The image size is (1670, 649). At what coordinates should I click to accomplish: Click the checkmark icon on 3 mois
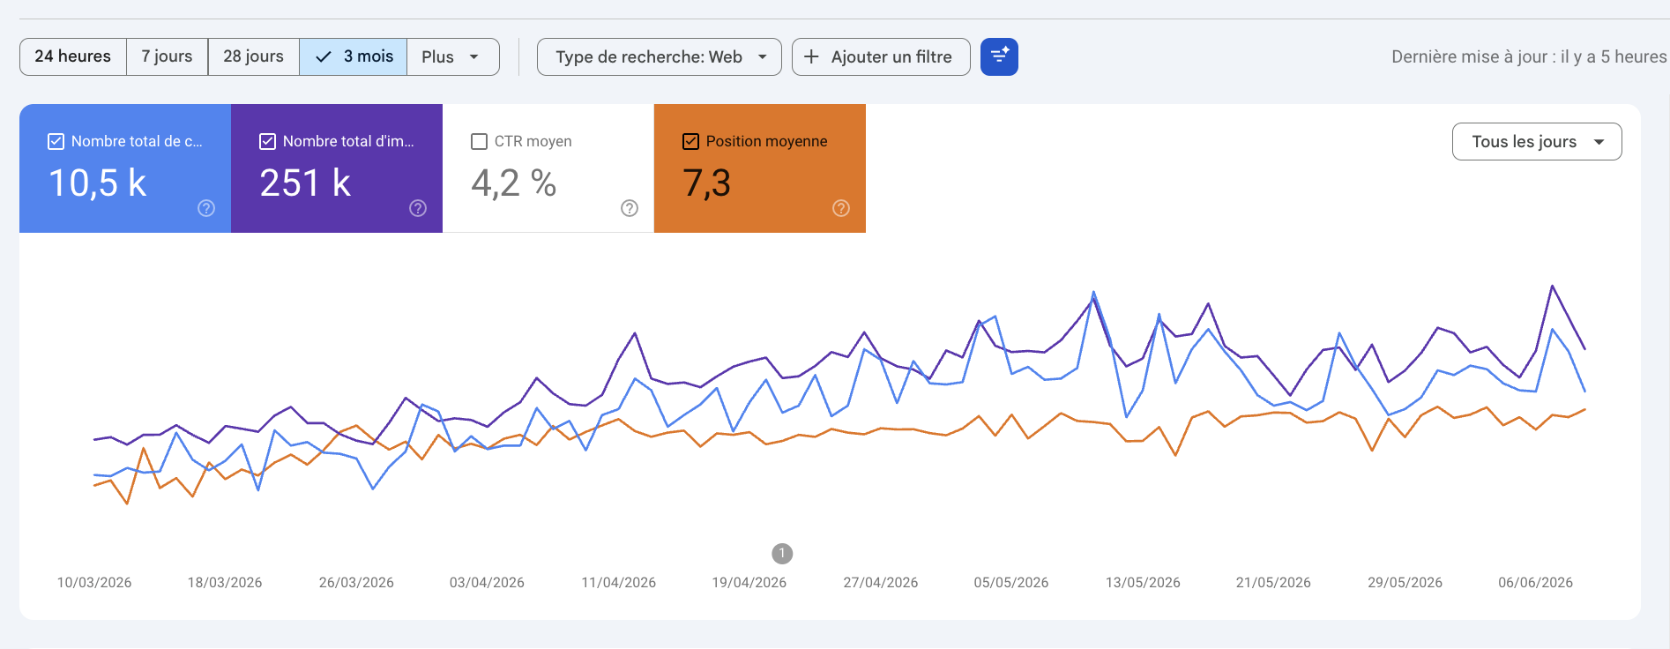pos(324,56)
